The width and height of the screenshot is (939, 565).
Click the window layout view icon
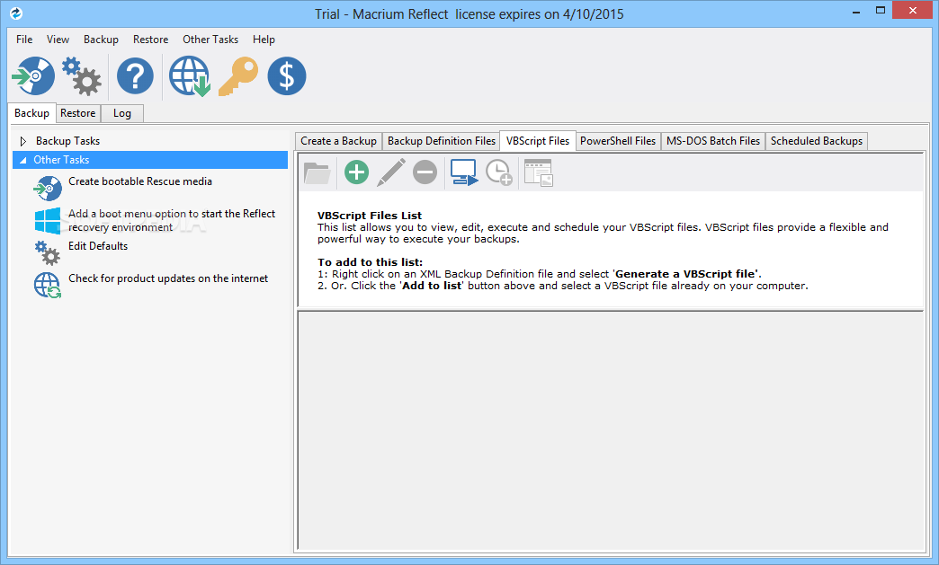coord(539,172)
